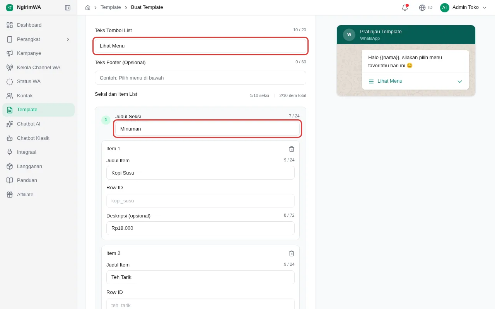Navigate to Langganan page
Viewport: 495px width, 309px height.
pos(39,166)
